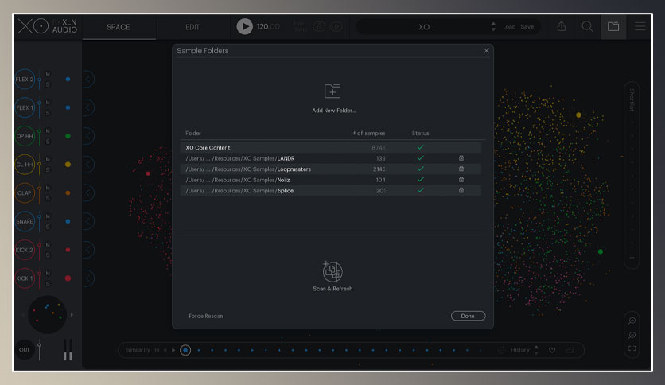Click Force Rescan
This screenshot has height=385, width=665.
tap(206, 316)
